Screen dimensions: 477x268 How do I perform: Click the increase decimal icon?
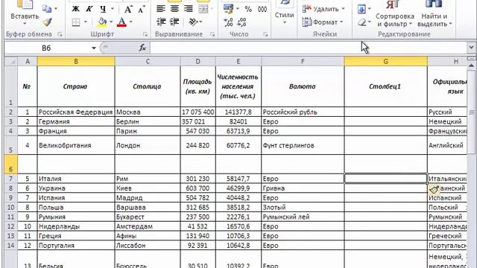pos(228,22)
